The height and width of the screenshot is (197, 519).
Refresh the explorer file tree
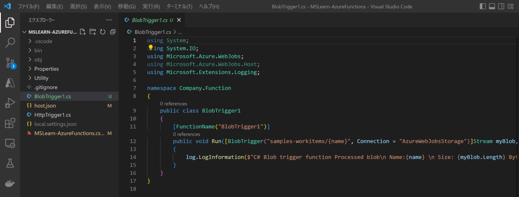click(103, 32)
